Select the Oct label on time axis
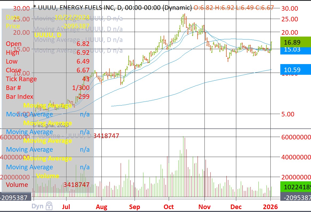311x212 pixels. (x=169, y=207)
